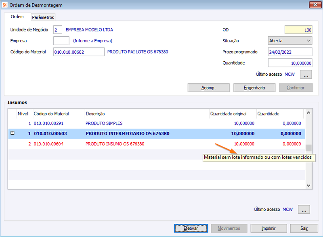Focus the Unidade de Negócio field
Image resolution: width=323 pixels, height=237 pixels.
click(57, 30)
